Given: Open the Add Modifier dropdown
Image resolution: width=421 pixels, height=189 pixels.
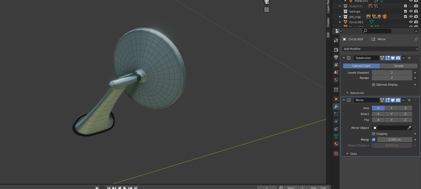Looking at the screenshot, I should pyautogui.click(x=380, y=49).
